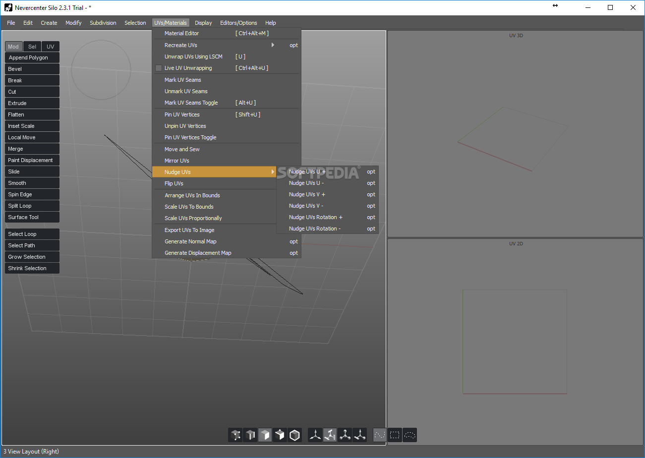The width and height of the screenshot is (645, 458).
Task: Select the multi-select mode cube icon
Action: click(280, 435)
